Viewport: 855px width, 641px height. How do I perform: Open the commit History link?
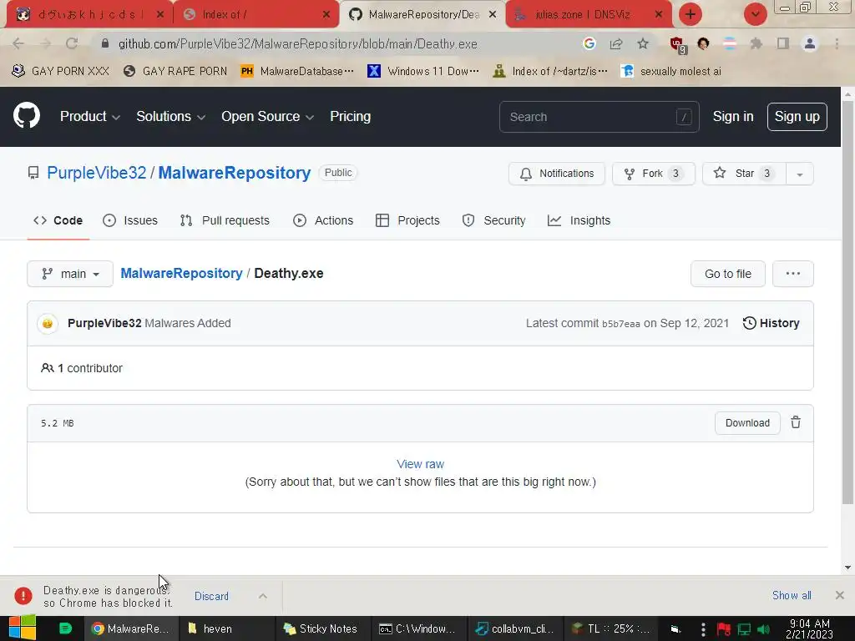coord(771,323)
